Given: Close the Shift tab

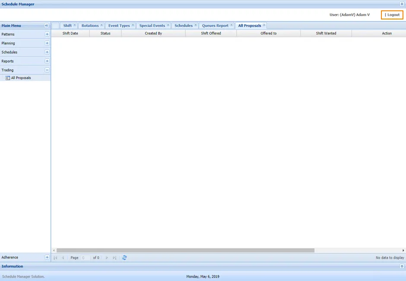Looking at the screenshot, I should click(x=75, y=25).
